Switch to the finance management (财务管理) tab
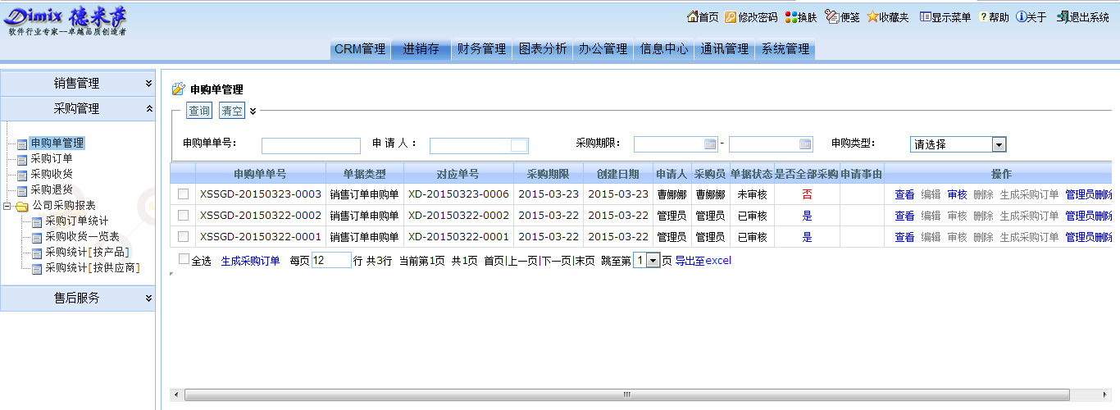Image resolution: width=1120 pixels, height=410 pixels. point(481,49)
